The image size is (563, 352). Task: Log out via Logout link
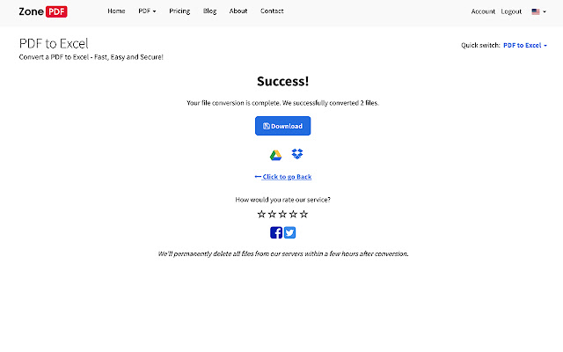[511, 11]
